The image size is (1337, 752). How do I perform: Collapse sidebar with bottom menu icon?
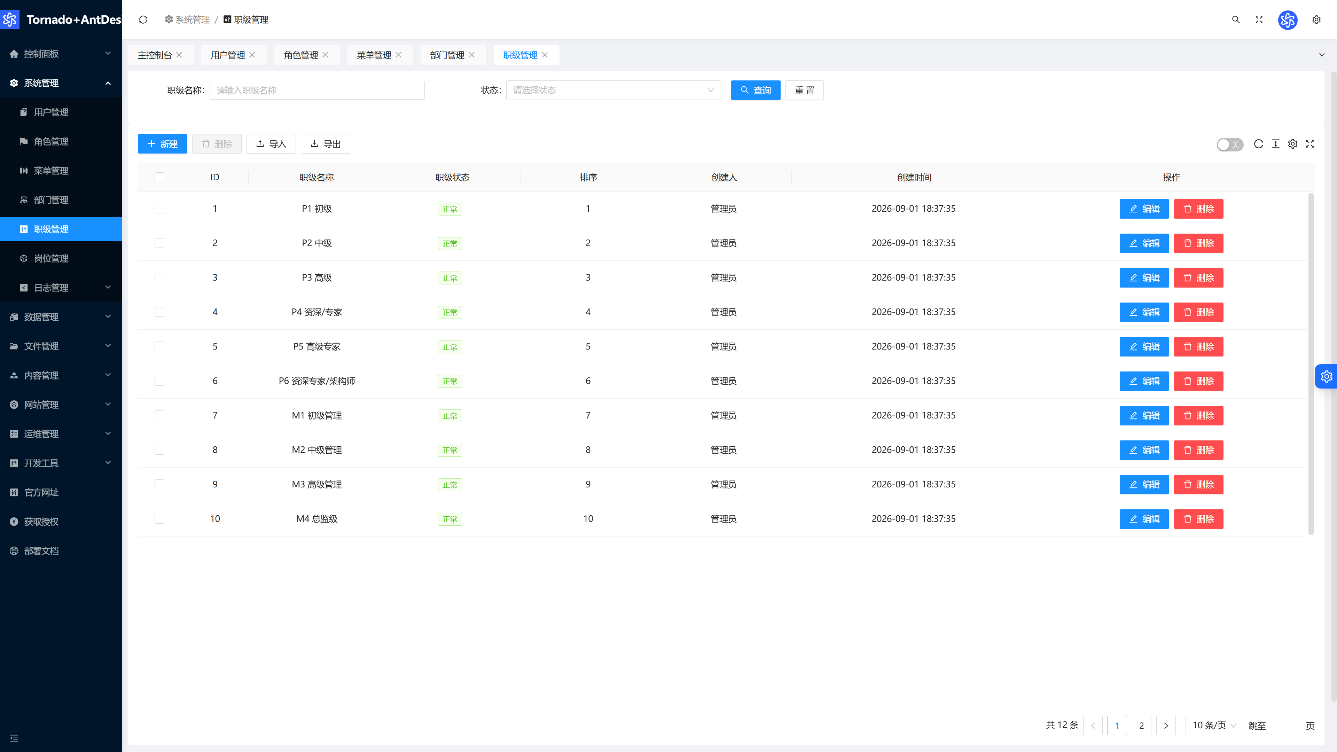point(14,738)
